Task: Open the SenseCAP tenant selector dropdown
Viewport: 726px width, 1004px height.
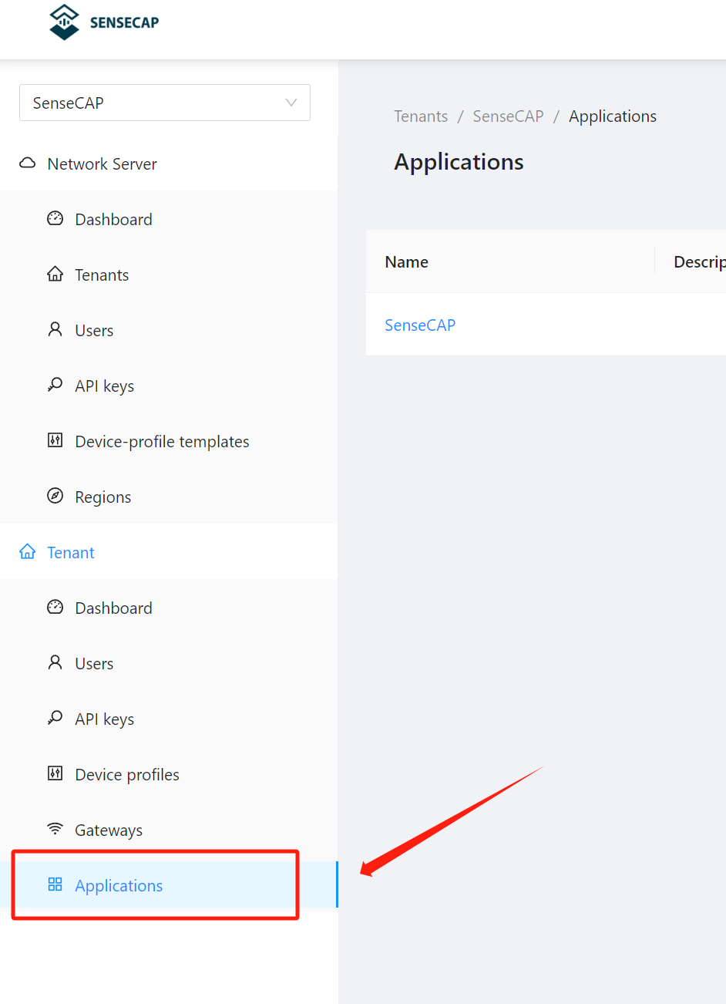Action: pos(165,103)
